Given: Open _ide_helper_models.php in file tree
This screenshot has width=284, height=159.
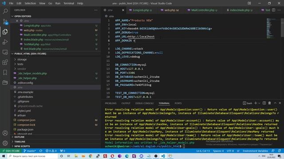Looking at the screenshot, I should tap(32, 73).
